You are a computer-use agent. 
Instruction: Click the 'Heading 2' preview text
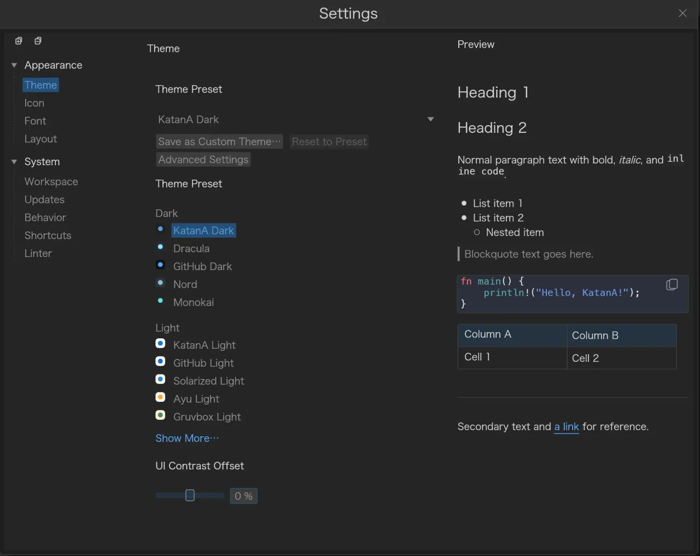coord(492,128)
